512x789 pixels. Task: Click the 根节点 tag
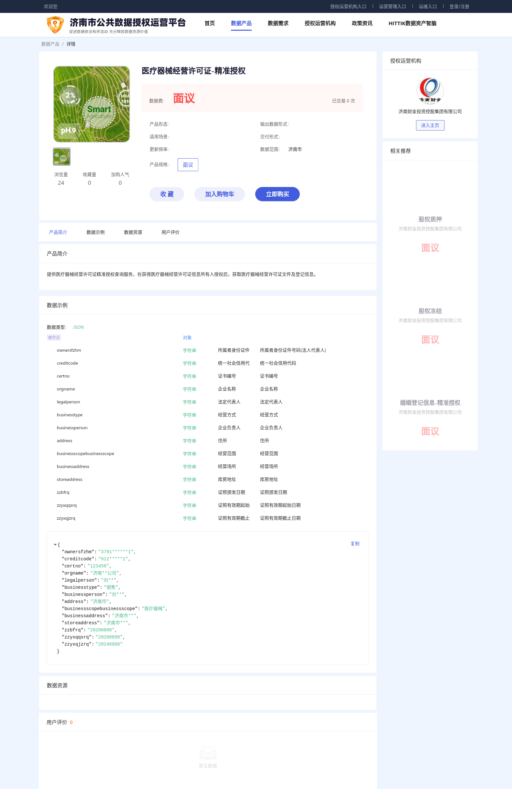(x=54, y=337)
